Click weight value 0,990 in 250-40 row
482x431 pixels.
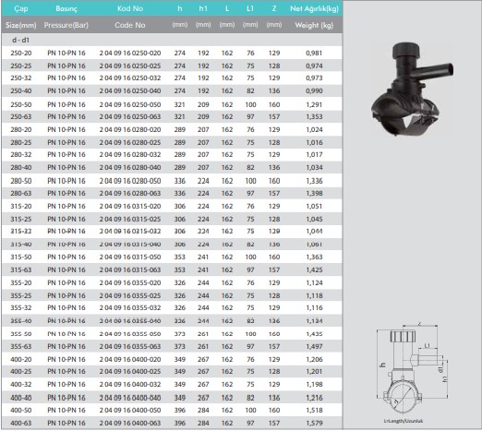pos(314,91)
